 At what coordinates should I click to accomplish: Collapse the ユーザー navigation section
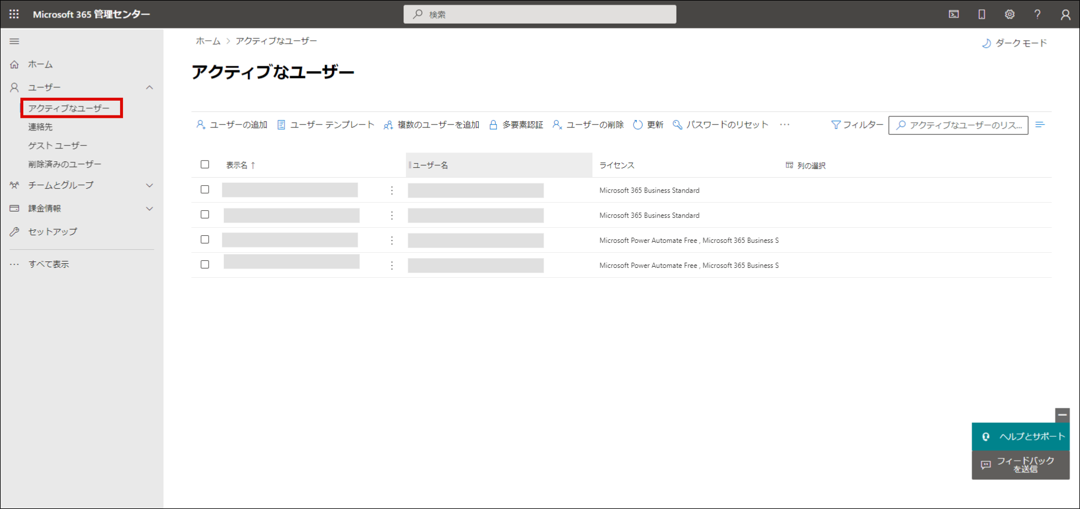149,87
